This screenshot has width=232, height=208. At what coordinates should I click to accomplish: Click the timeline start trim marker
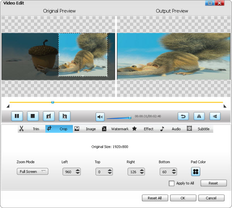tap(8, 106)
